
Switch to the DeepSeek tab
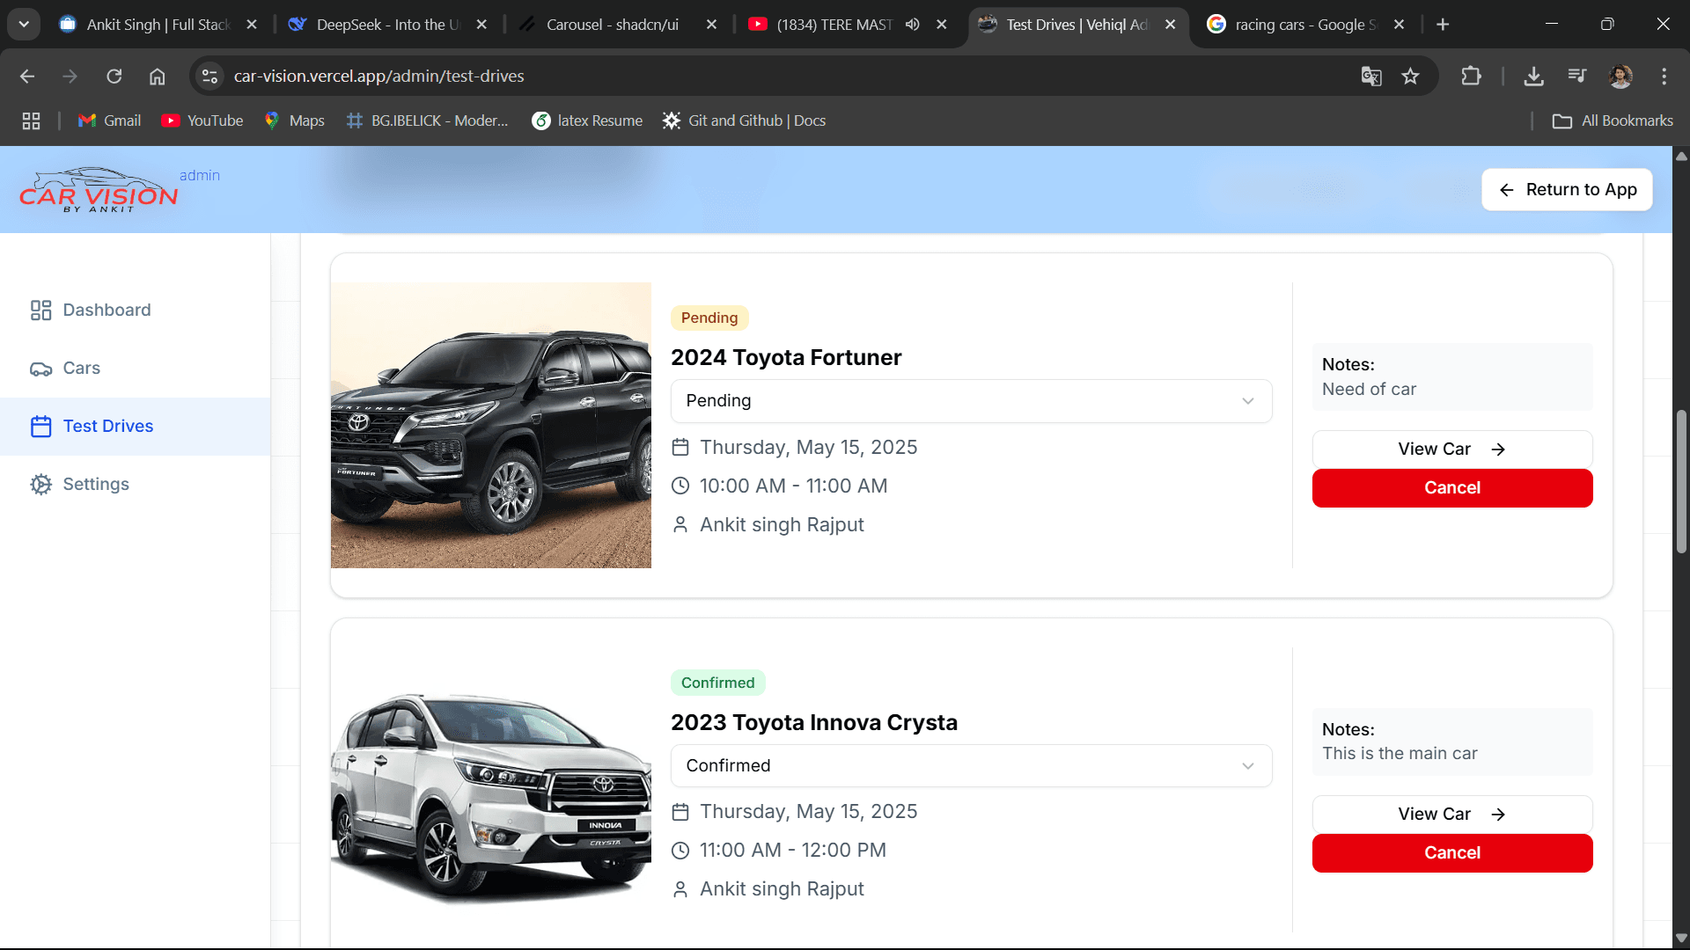coord(387,25)
